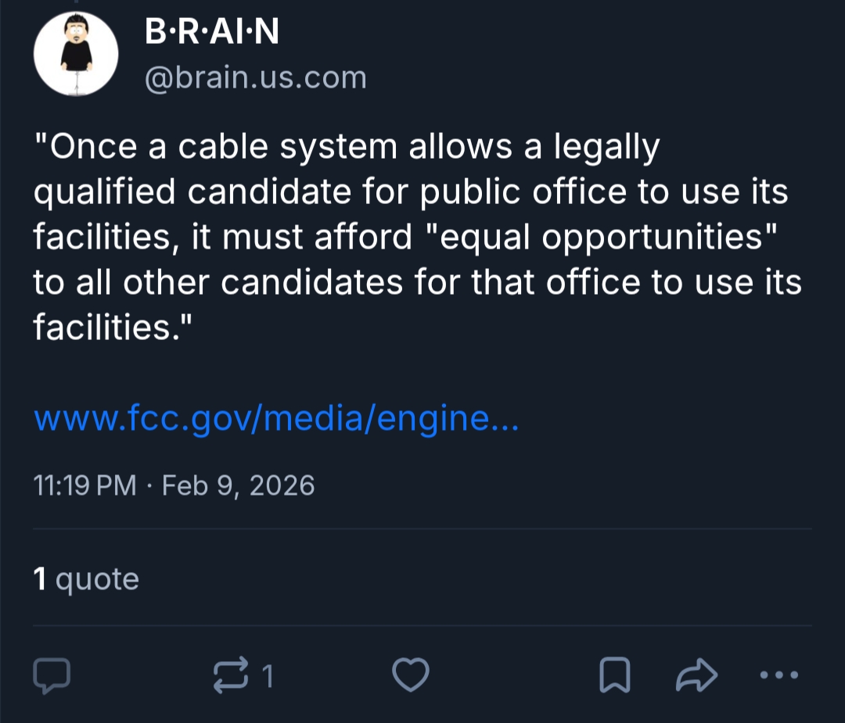845x723 pixels.
Task: Share the post via arrow icon
Action: click(696, 676)
